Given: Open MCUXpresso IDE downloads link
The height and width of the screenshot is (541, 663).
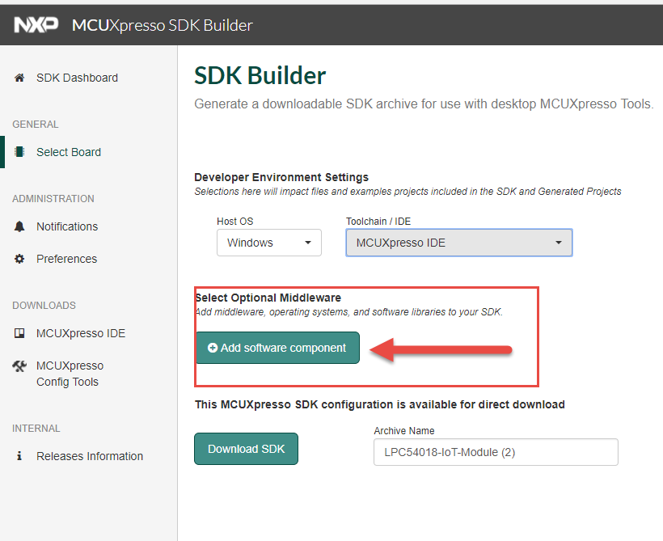Looking at the screenshot, I should coord(81,333).
